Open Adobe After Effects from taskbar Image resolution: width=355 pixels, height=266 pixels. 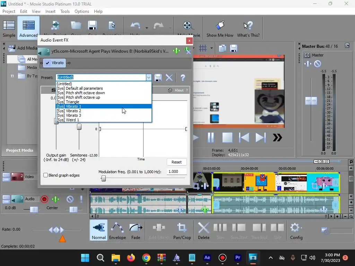pos(207,258)
